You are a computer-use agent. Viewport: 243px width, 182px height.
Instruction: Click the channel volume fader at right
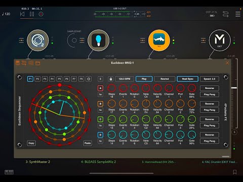(x=234, y=88)
